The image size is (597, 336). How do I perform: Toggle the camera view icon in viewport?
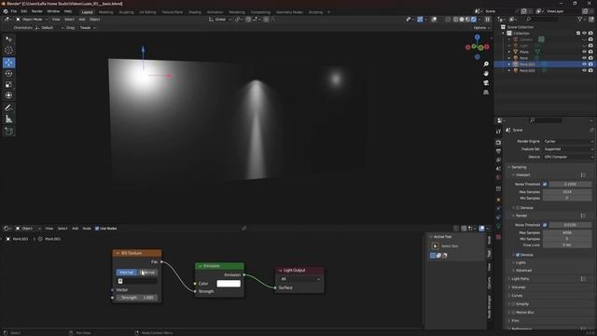click(x=486, y=83)
